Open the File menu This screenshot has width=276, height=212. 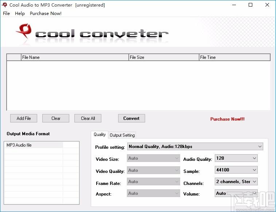[x=6, y=14]
